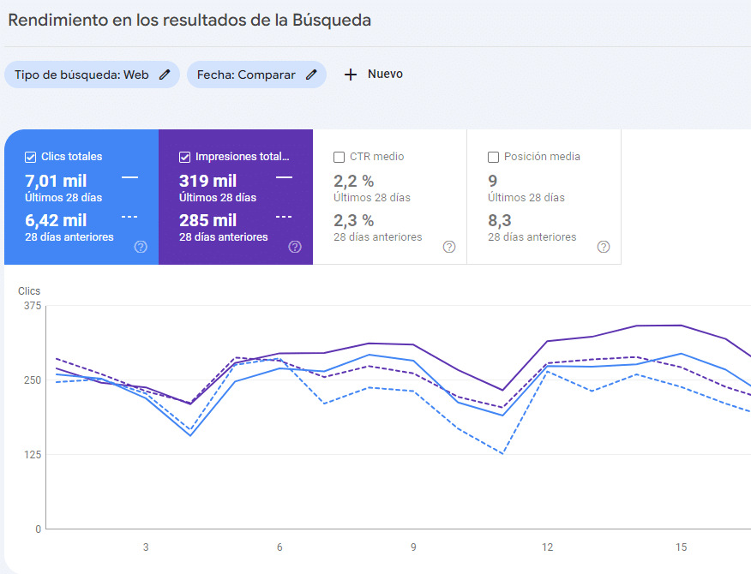This screenshot has width=751, height=574.
Task: Select the 319 mil impressions value
Action: click(208, 181)
